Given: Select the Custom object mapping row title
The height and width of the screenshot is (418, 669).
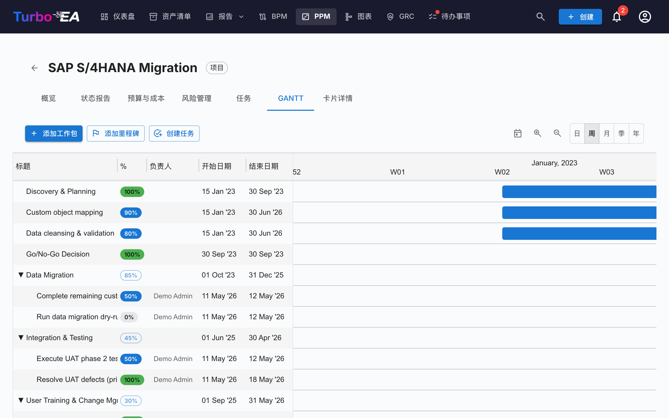Looking at the screenshot, I should click(x=64, y=212).
